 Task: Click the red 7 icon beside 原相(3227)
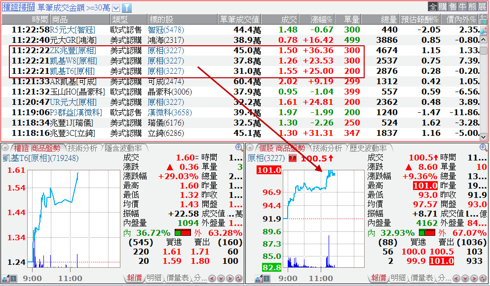pyautogui.click(x=292, y=159)
